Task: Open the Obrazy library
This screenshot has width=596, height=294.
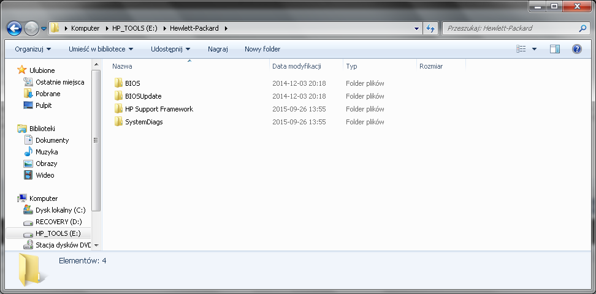Action: [46, 164]
